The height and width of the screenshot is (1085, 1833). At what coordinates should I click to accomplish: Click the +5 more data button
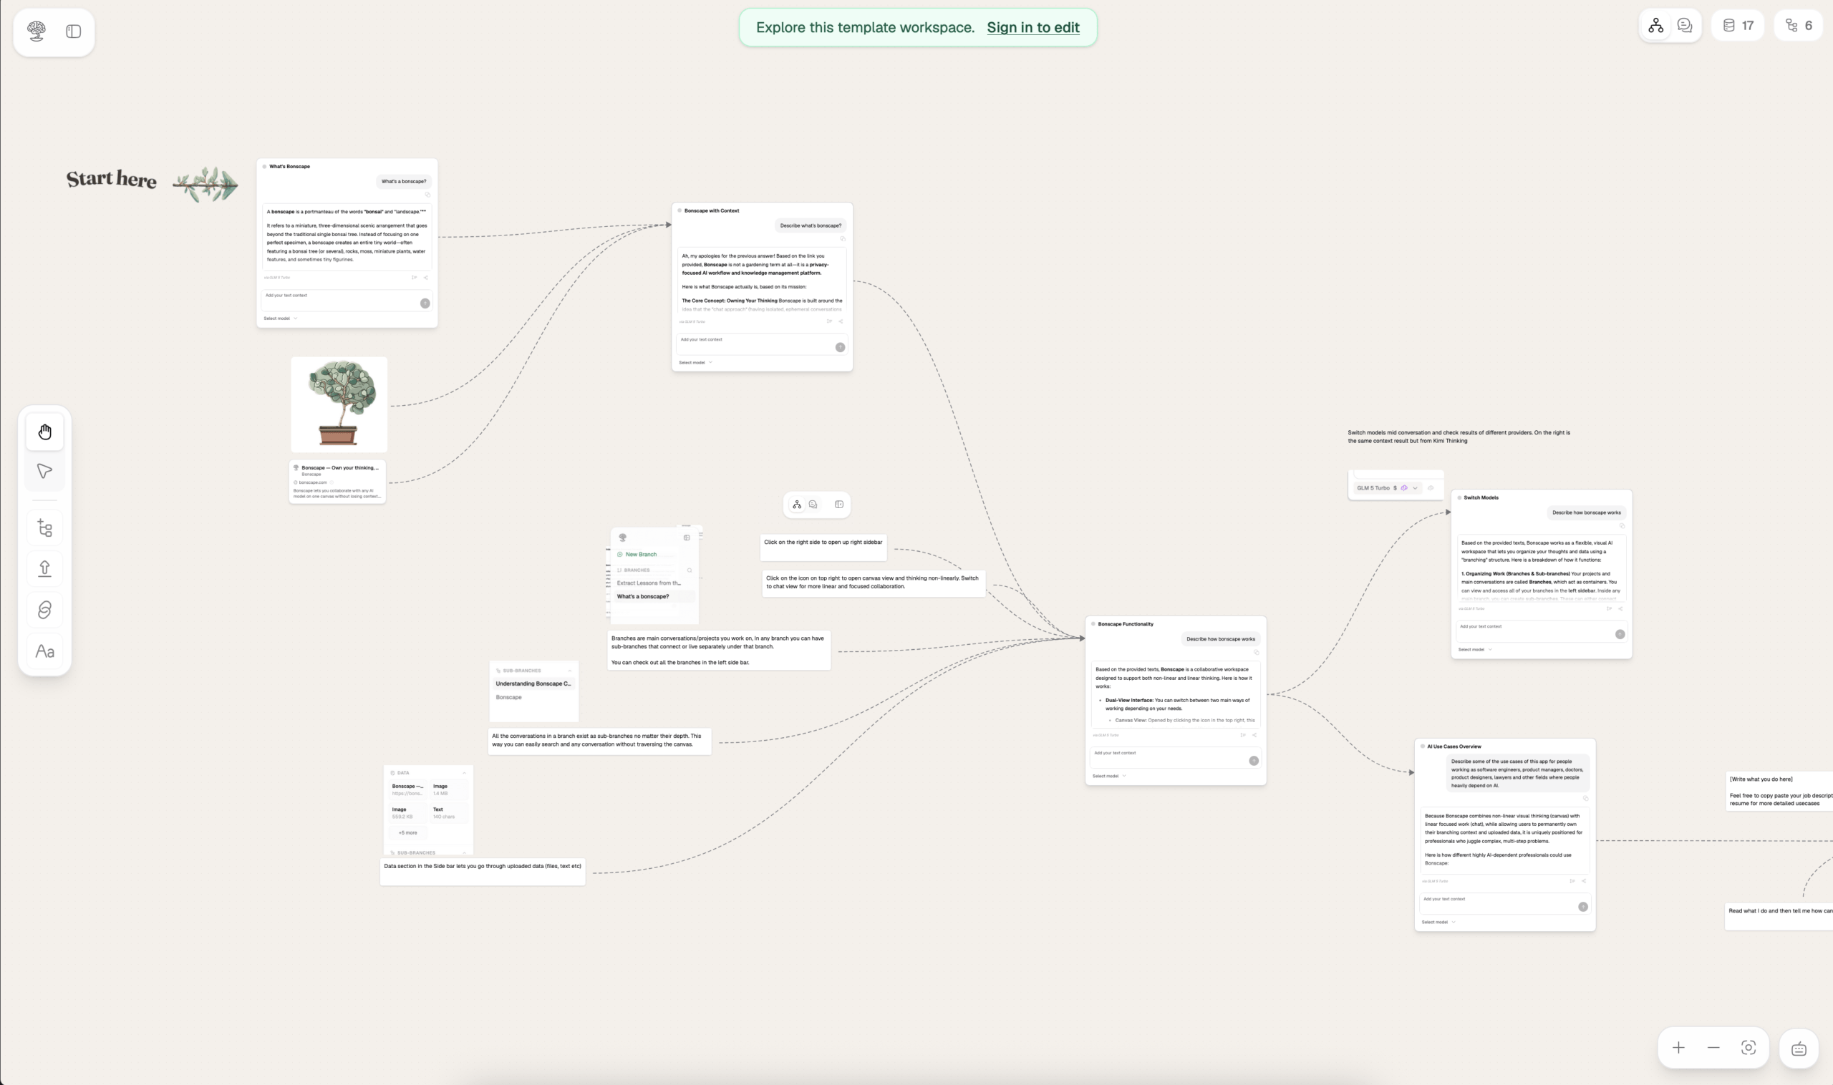point(408,833)
